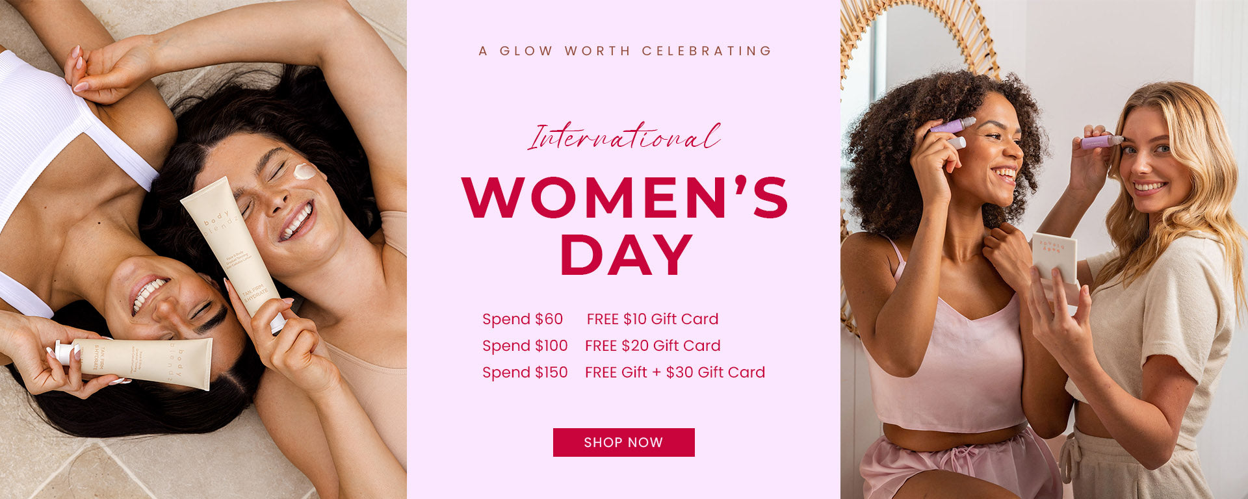Viewport: 1248px width, 499px height.
Task: Click the 'International' script heading
Action: [624, 138]
